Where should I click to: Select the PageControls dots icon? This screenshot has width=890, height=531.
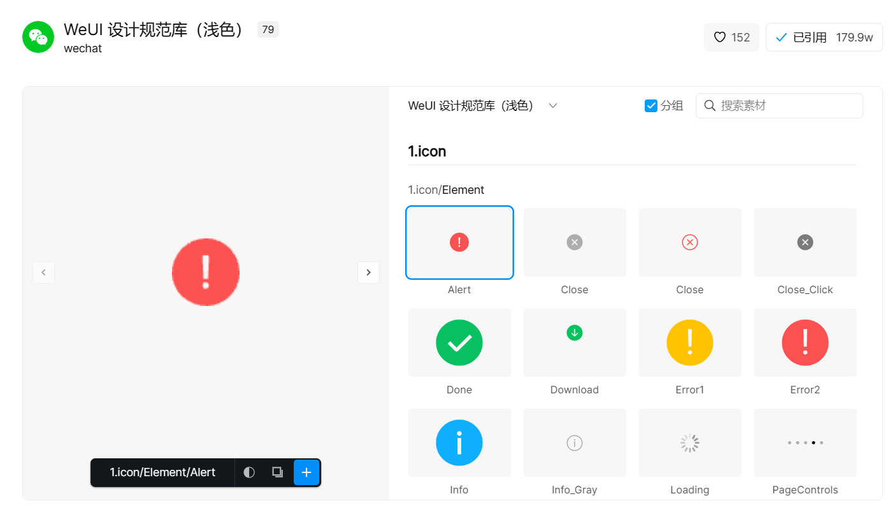click(x=805, y=442)
